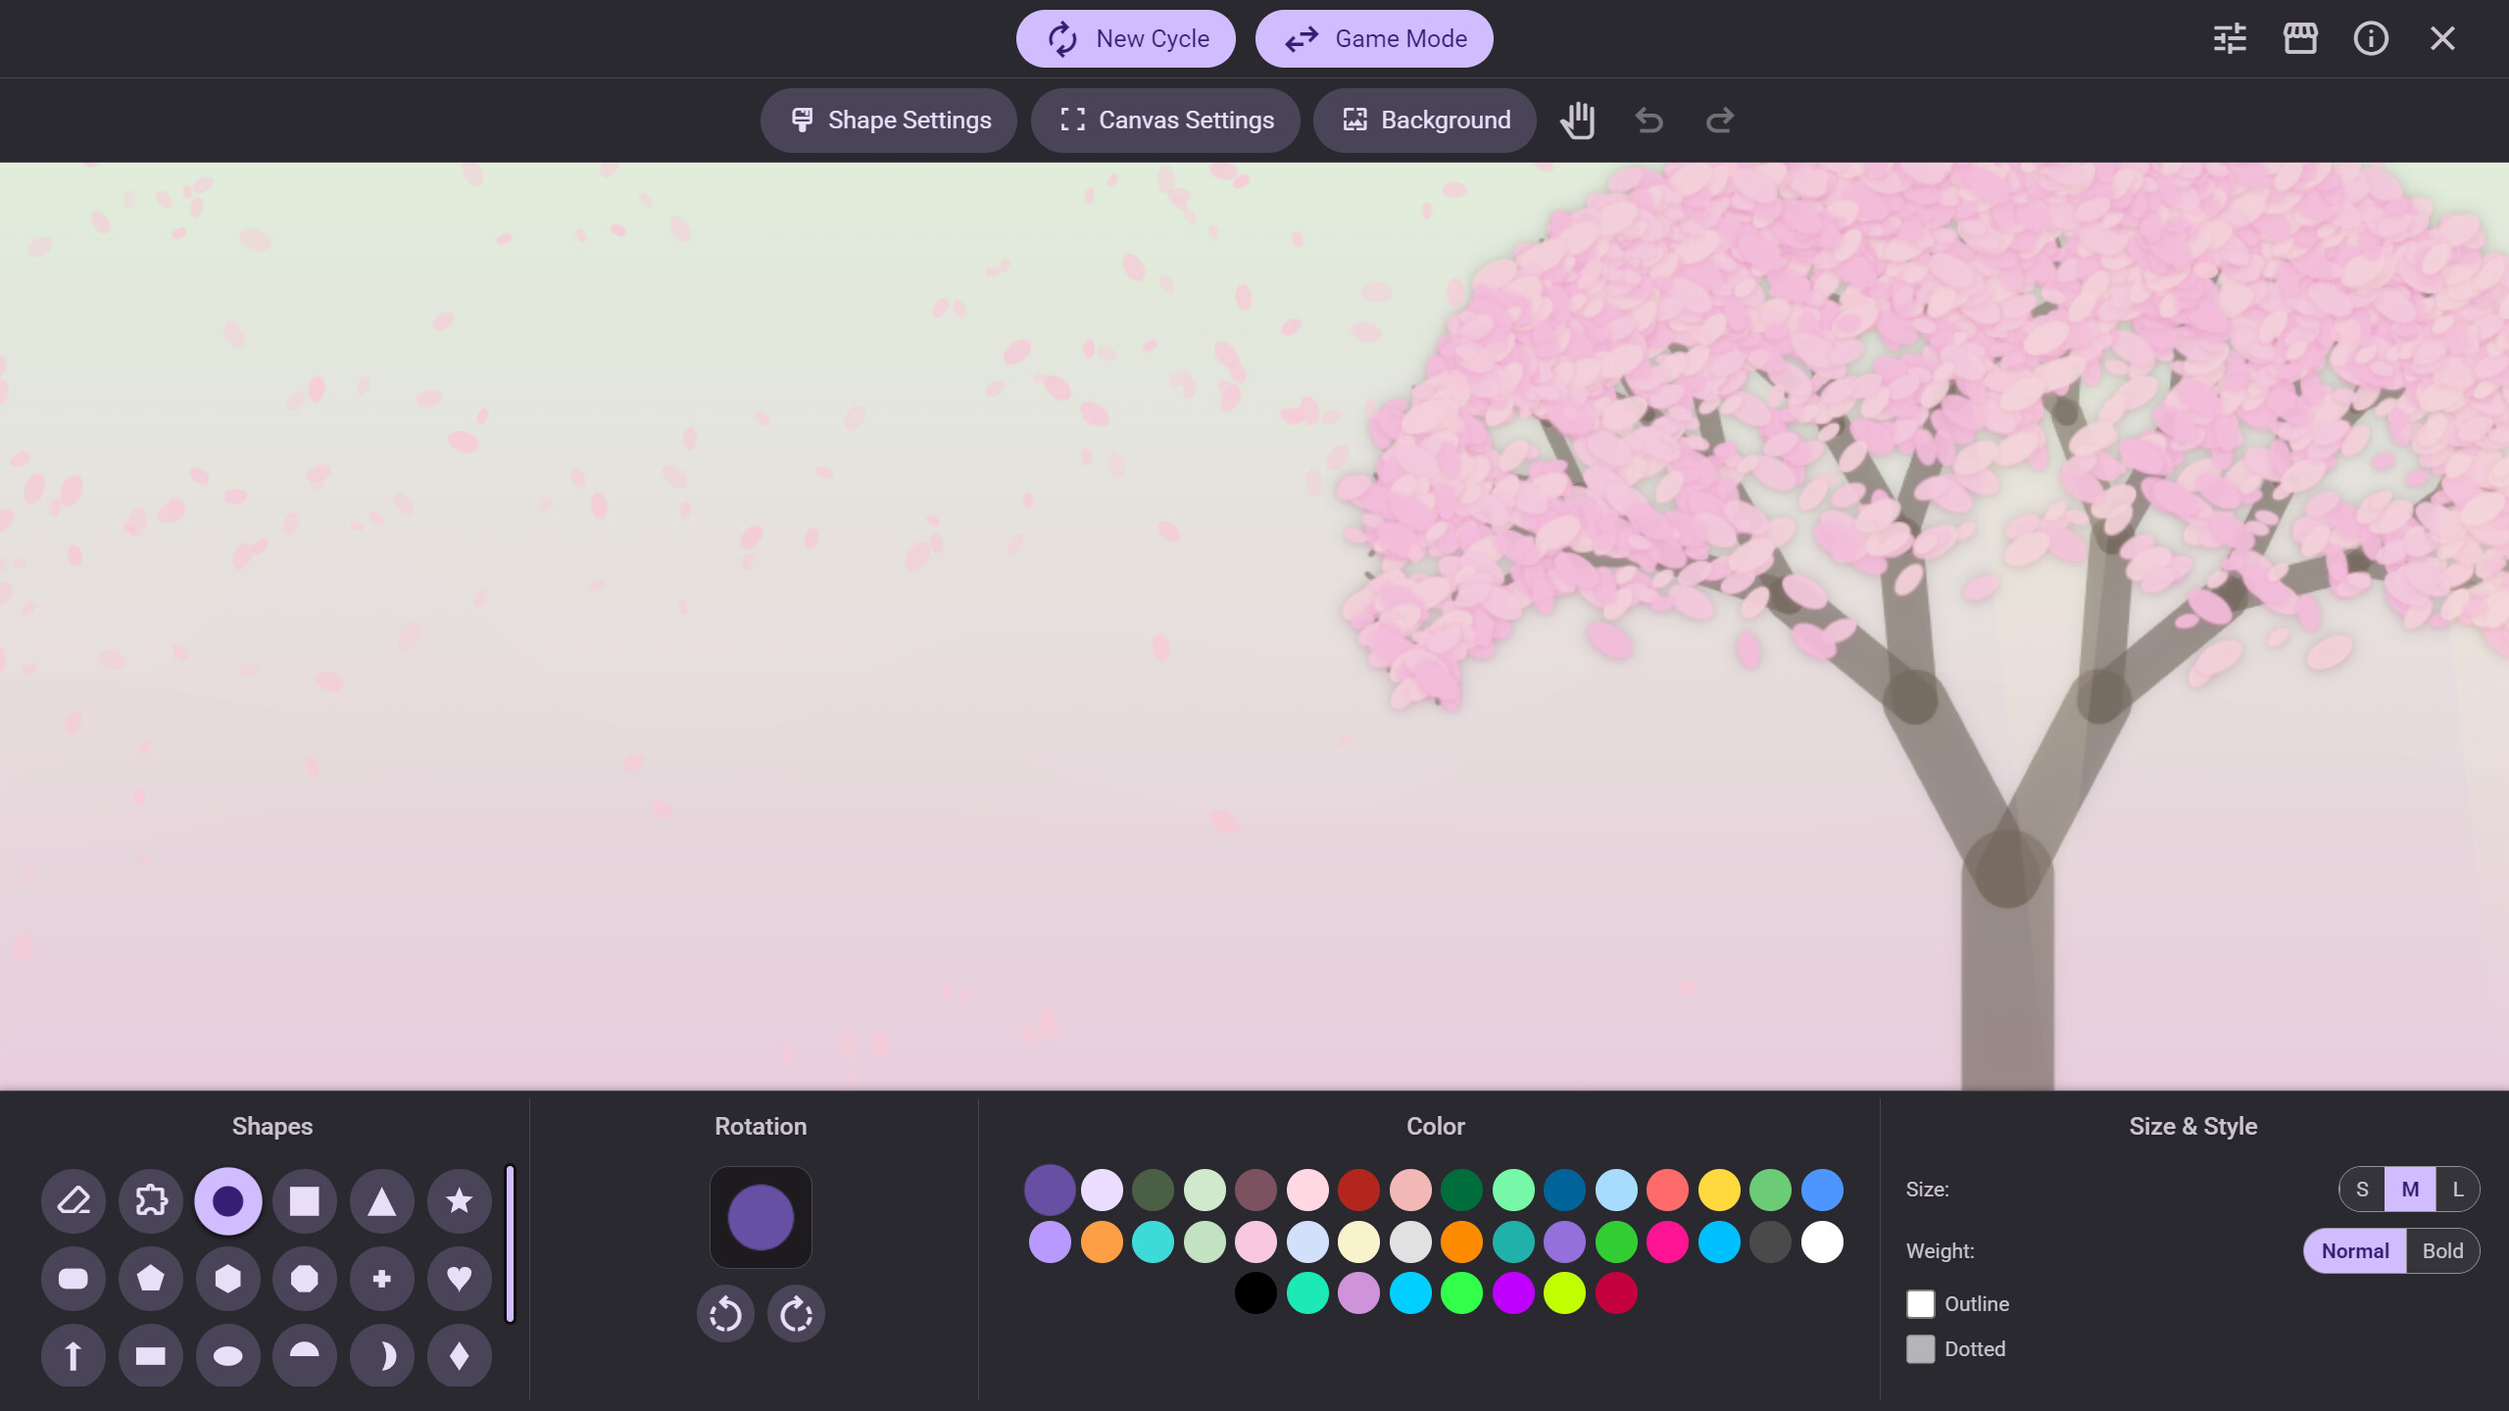Select the Star shape
Screen dimensions: 2509x1411
458,1201
